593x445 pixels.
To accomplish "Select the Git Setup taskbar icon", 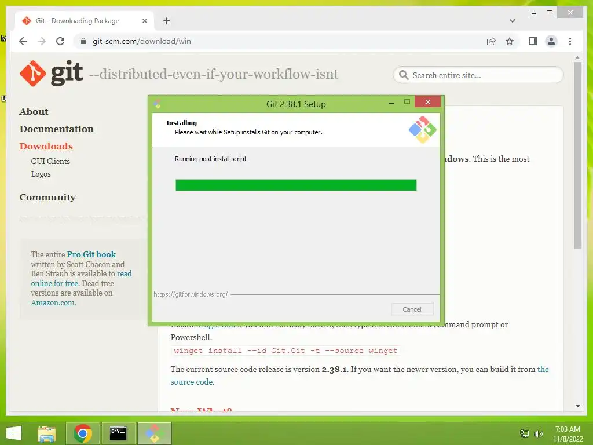I will [x=154, y=433].
